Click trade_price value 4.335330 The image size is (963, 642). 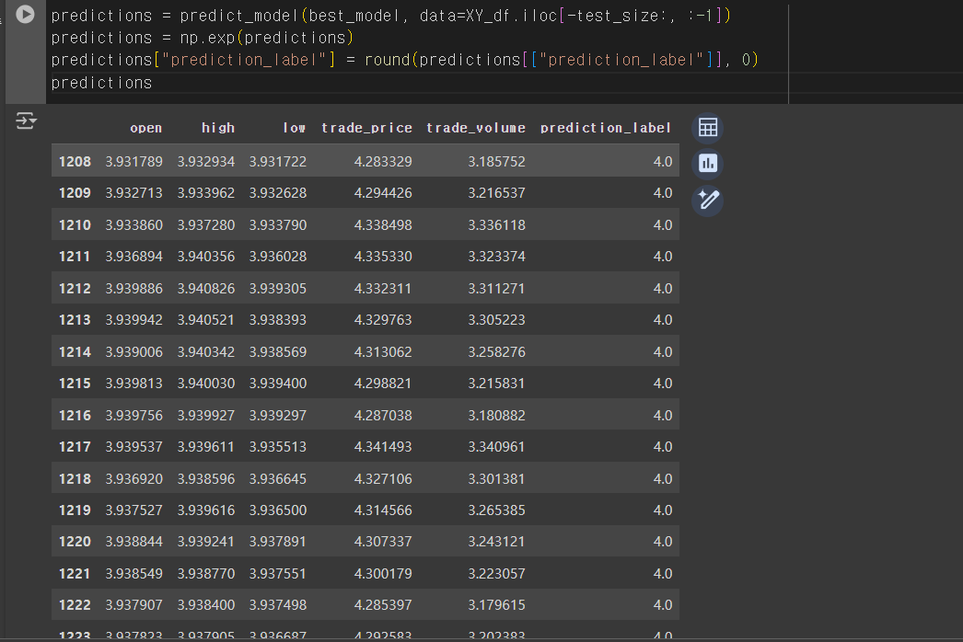(383, 257)
